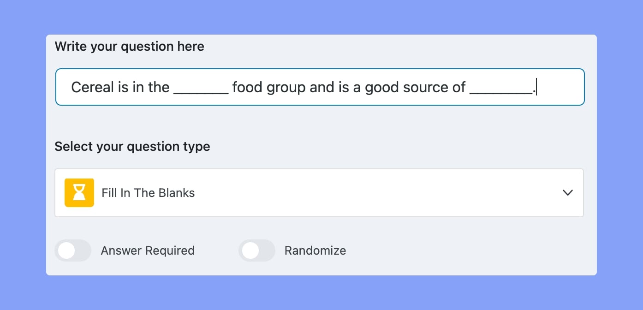Turn on the Randomize switch
This screenshot has height=310, width=643.
point(256,250)
